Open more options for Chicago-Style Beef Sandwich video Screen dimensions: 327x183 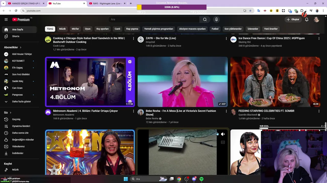[x=133, y=38]
